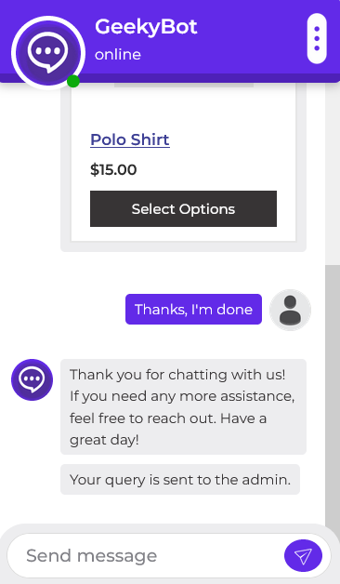This screenshot has height=584, width=340.
Task: Click the bot avatar beside the reply
Action: coord(32,379)
